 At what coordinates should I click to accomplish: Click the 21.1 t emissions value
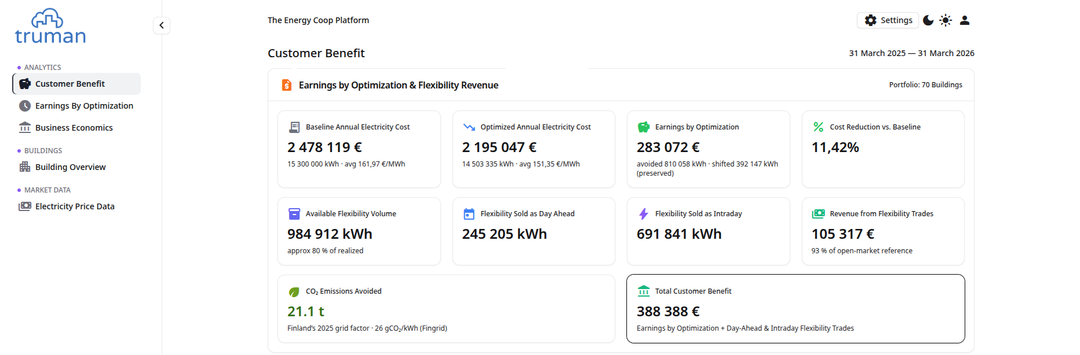pos(306,312)
